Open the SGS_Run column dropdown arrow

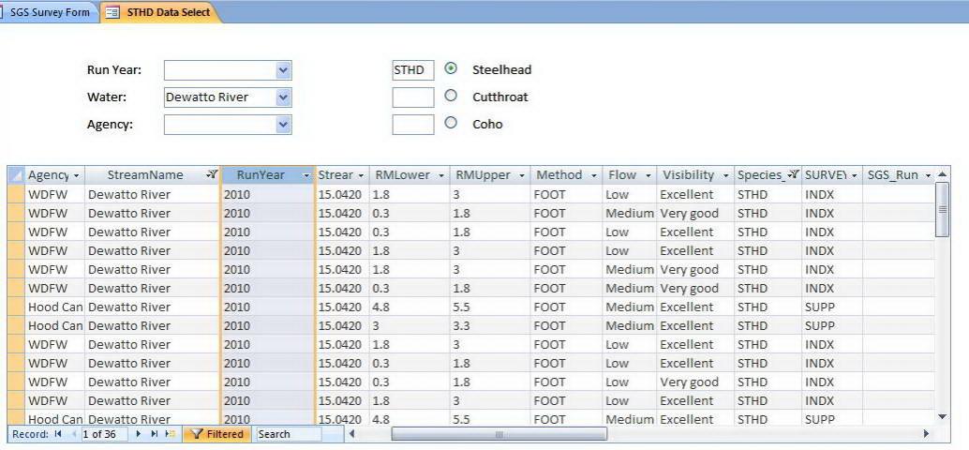pyautogui.click(x=928, y=175)
